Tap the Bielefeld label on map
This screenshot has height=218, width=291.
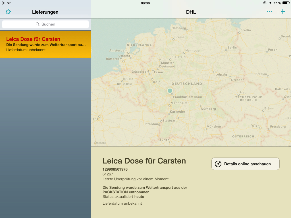pyautogui.click(x=178, y=57)
